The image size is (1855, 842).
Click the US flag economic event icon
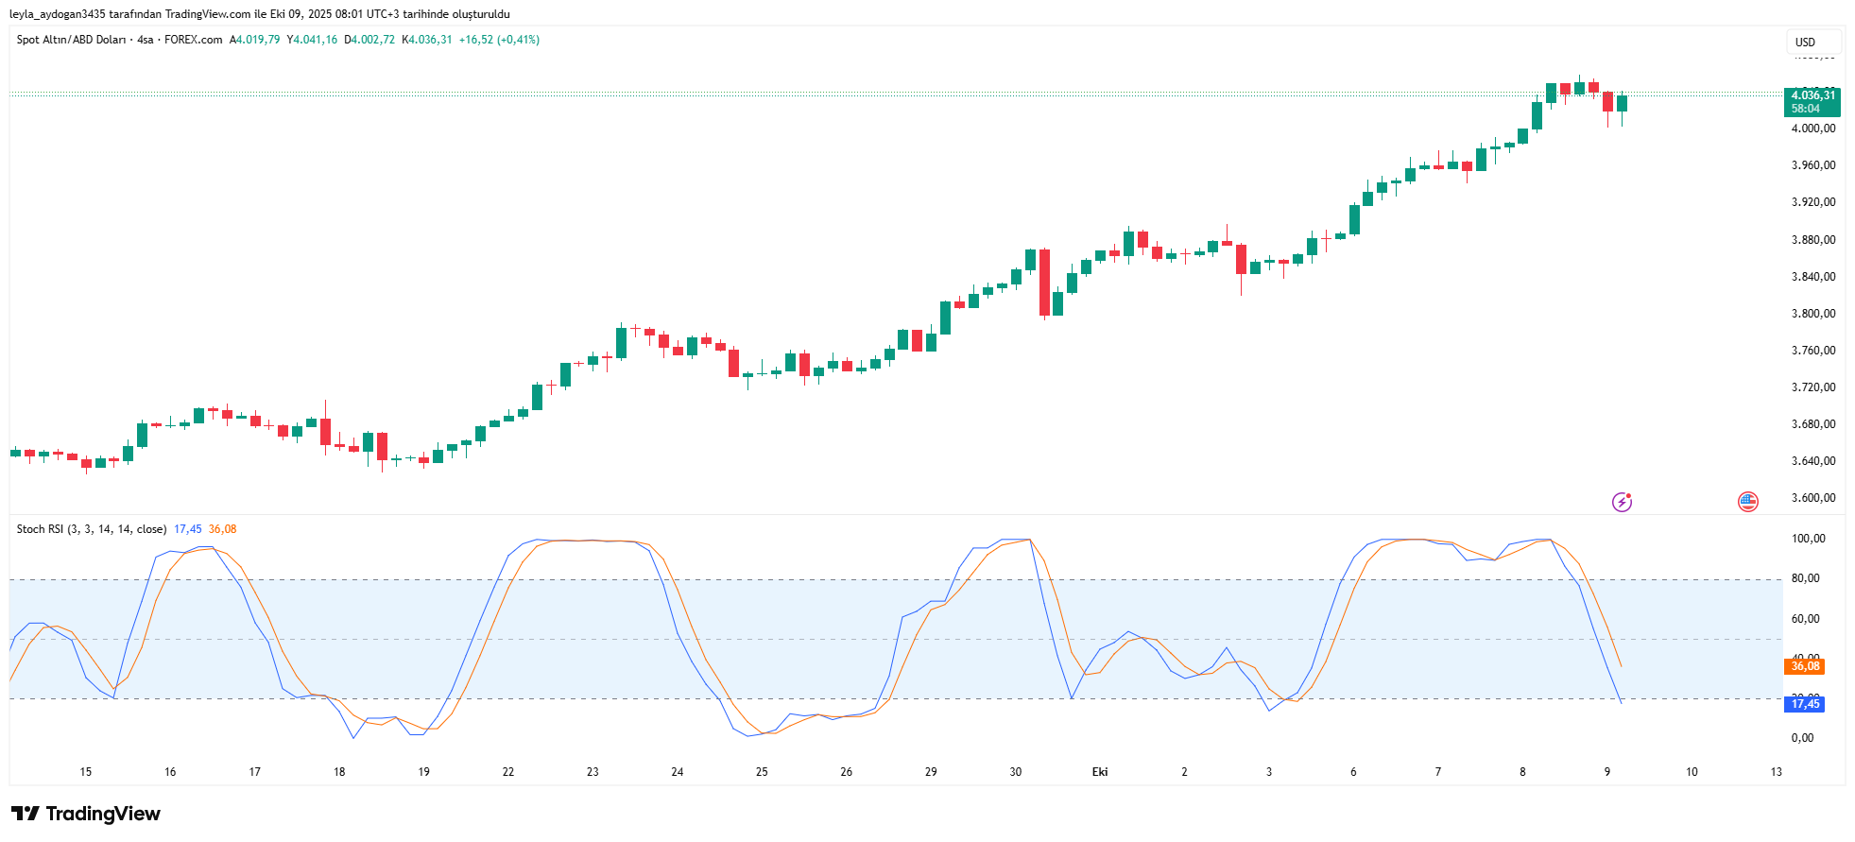pyautogui.click(x=1747, y=502)
